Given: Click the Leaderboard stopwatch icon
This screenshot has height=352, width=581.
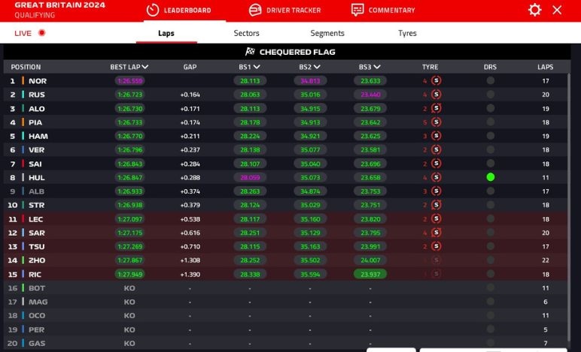Looking at the screenshot, I should pyautogui.click(x=153, y=11).
